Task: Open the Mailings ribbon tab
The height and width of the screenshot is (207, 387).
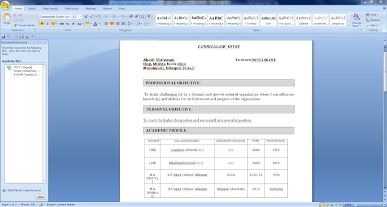Action: tap(90, 9)
